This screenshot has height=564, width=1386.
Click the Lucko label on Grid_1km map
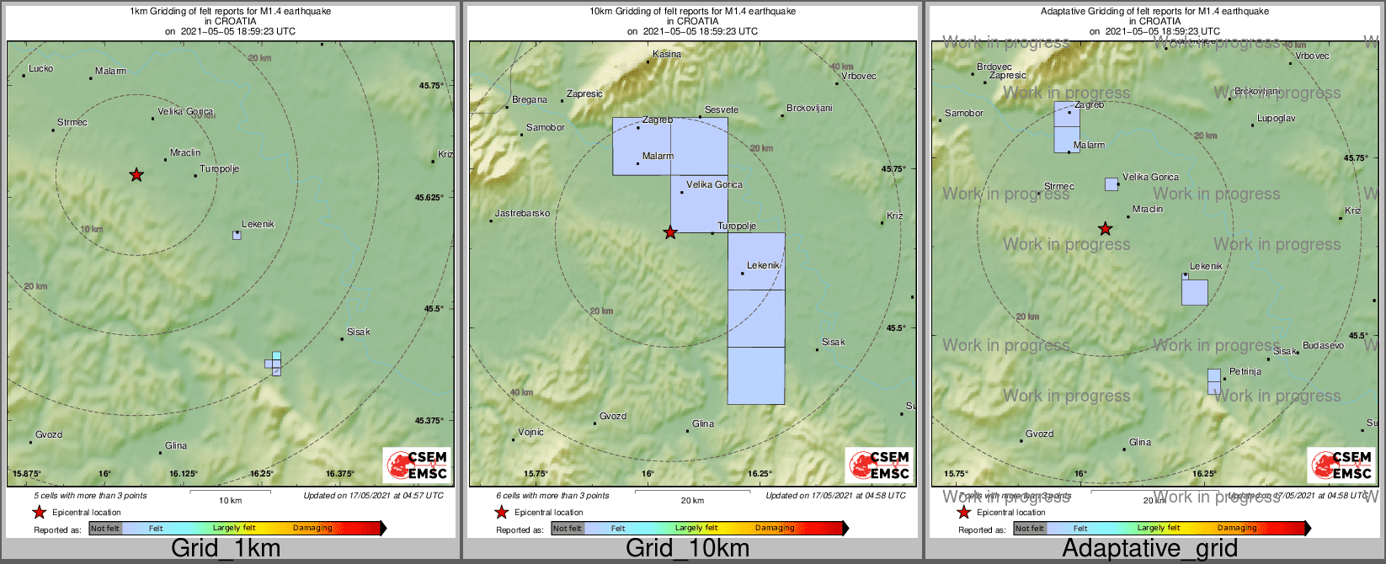[40, 68]
